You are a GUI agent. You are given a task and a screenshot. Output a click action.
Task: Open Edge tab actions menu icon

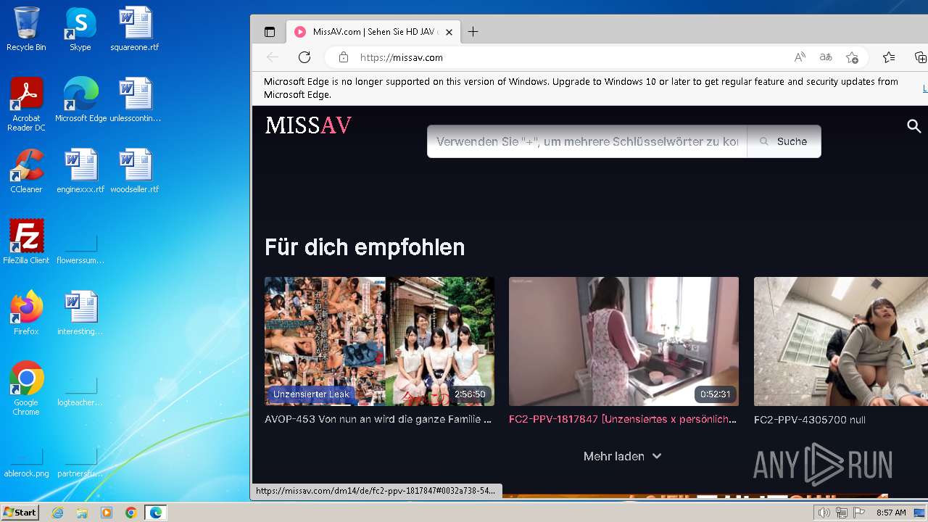(x=270, y=32)
